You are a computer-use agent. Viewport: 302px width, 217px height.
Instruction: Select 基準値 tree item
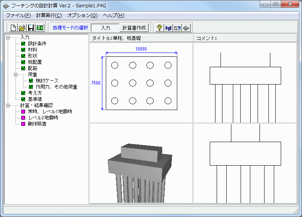tap(35, 99)
